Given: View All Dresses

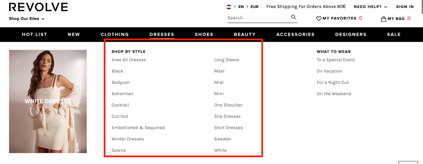Looking at the screenshot, I should [x=128, y=60].
